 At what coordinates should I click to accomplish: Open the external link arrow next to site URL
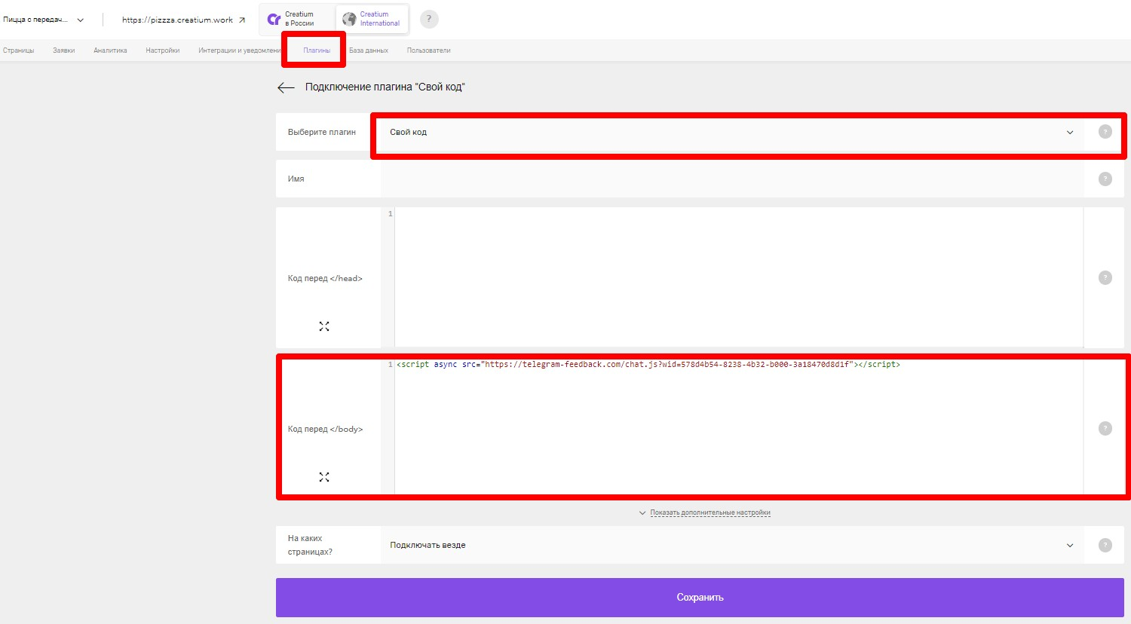click(x=242, y=20)
